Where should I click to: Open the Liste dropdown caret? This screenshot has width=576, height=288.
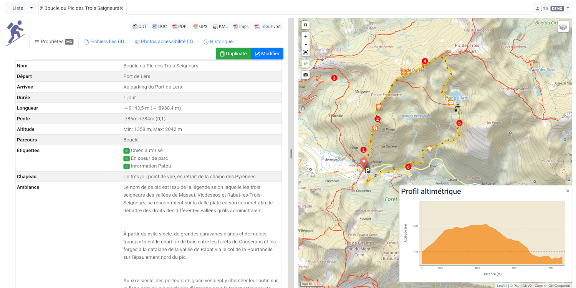click(x=31, y=8)
